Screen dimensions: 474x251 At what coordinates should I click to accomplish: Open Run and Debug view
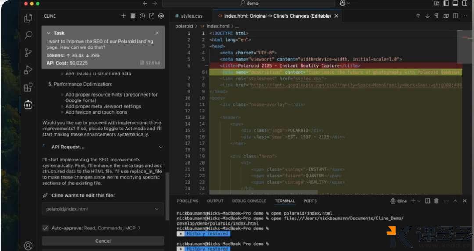point(28,70)
